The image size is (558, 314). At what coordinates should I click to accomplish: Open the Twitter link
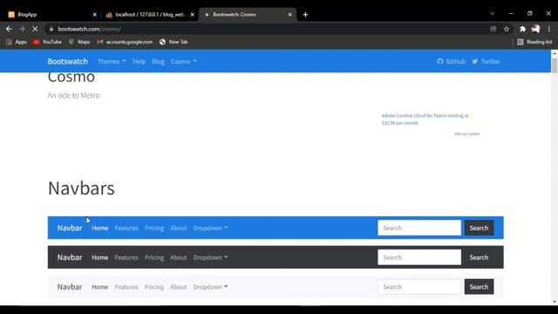click(x=487, y=61)
